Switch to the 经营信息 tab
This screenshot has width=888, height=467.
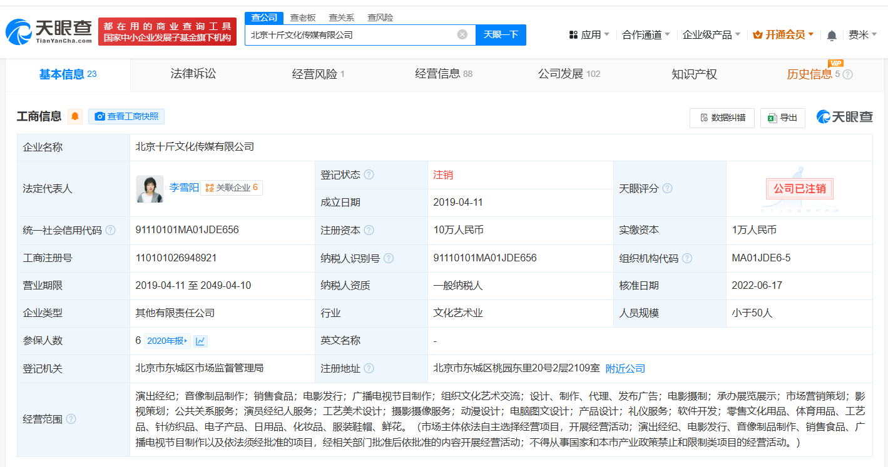[444, 74]
